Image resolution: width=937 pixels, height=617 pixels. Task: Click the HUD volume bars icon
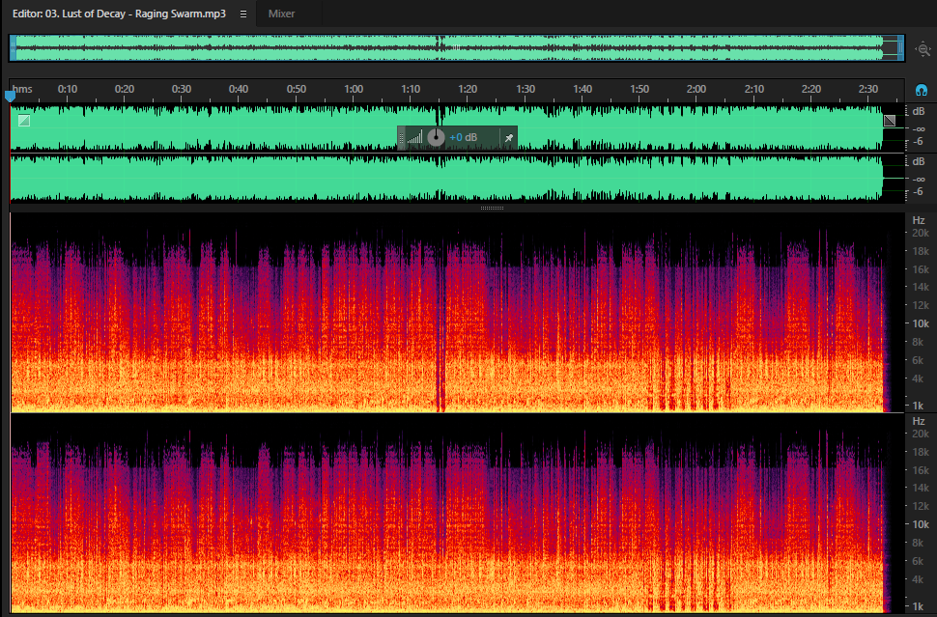pos(415,137)
